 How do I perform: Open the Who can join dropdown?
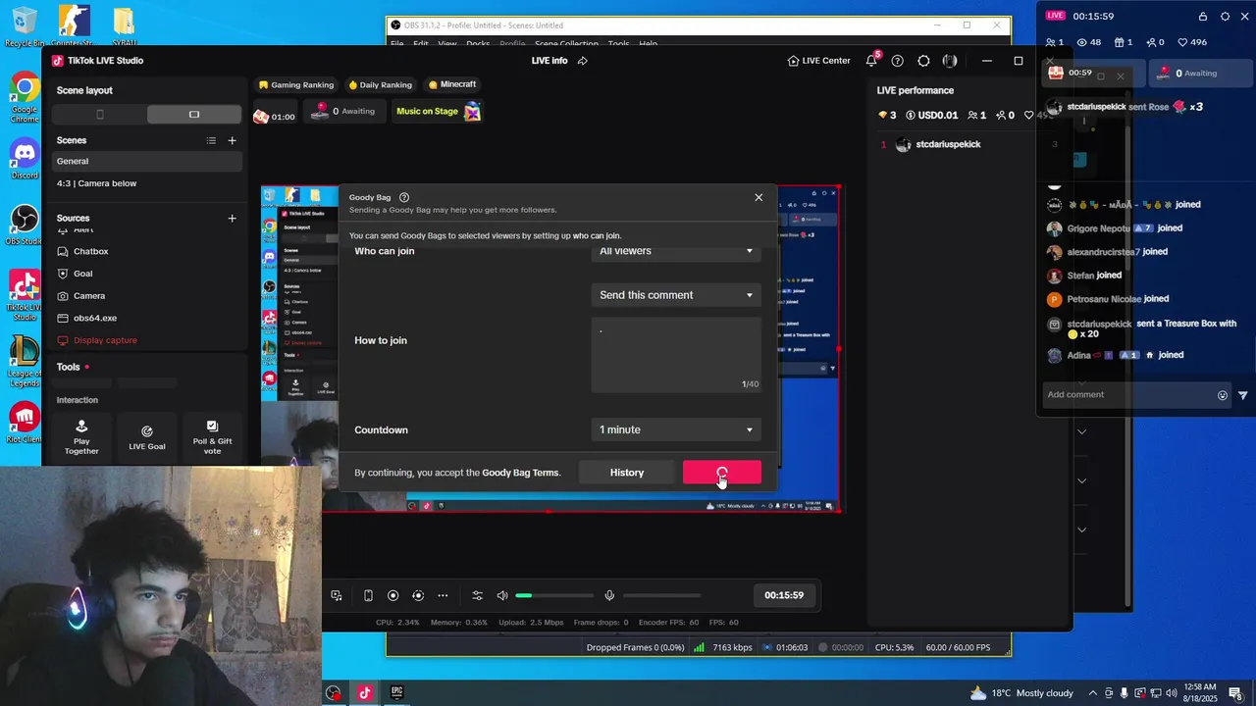point(676,251)
